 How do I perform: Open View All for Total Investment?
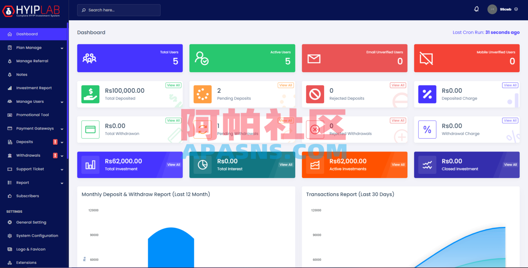[x=173, y=165]
